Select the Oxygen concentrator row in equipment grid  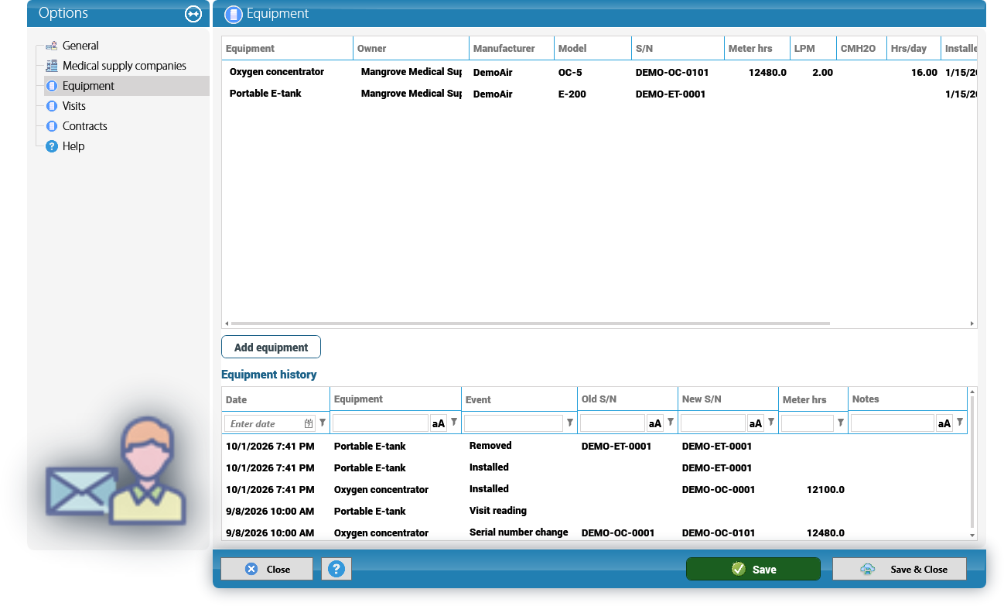[599, 72]
